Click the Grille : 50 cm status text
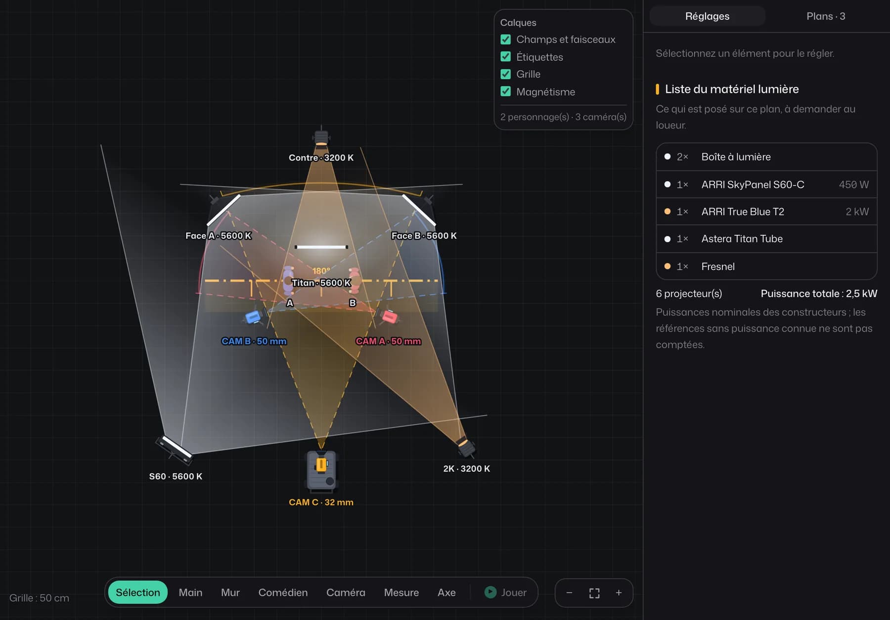 tap(39, 598)
